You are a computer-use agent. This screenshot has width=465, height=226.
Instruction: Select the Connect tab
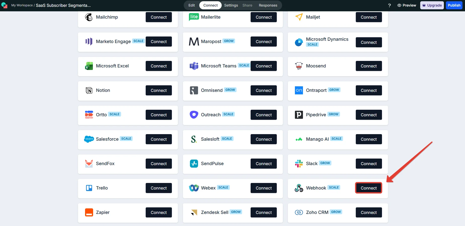point(211,5)
